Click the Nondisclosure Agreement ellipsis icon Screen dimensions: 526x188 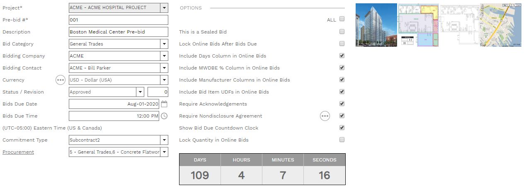click(325, 116)
